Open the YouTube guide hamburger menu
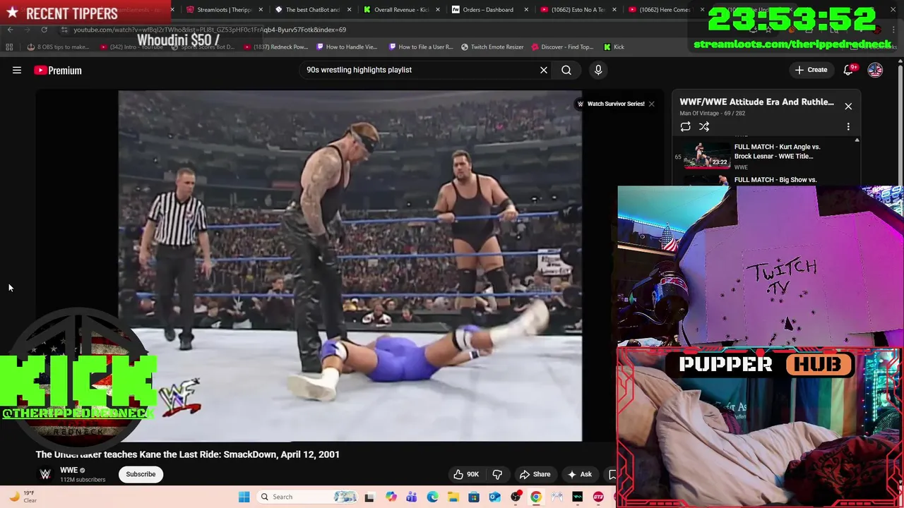The image size is (904, 508). click(17, 70)
